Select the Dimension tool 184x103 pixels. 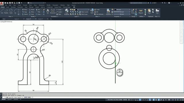53,11
